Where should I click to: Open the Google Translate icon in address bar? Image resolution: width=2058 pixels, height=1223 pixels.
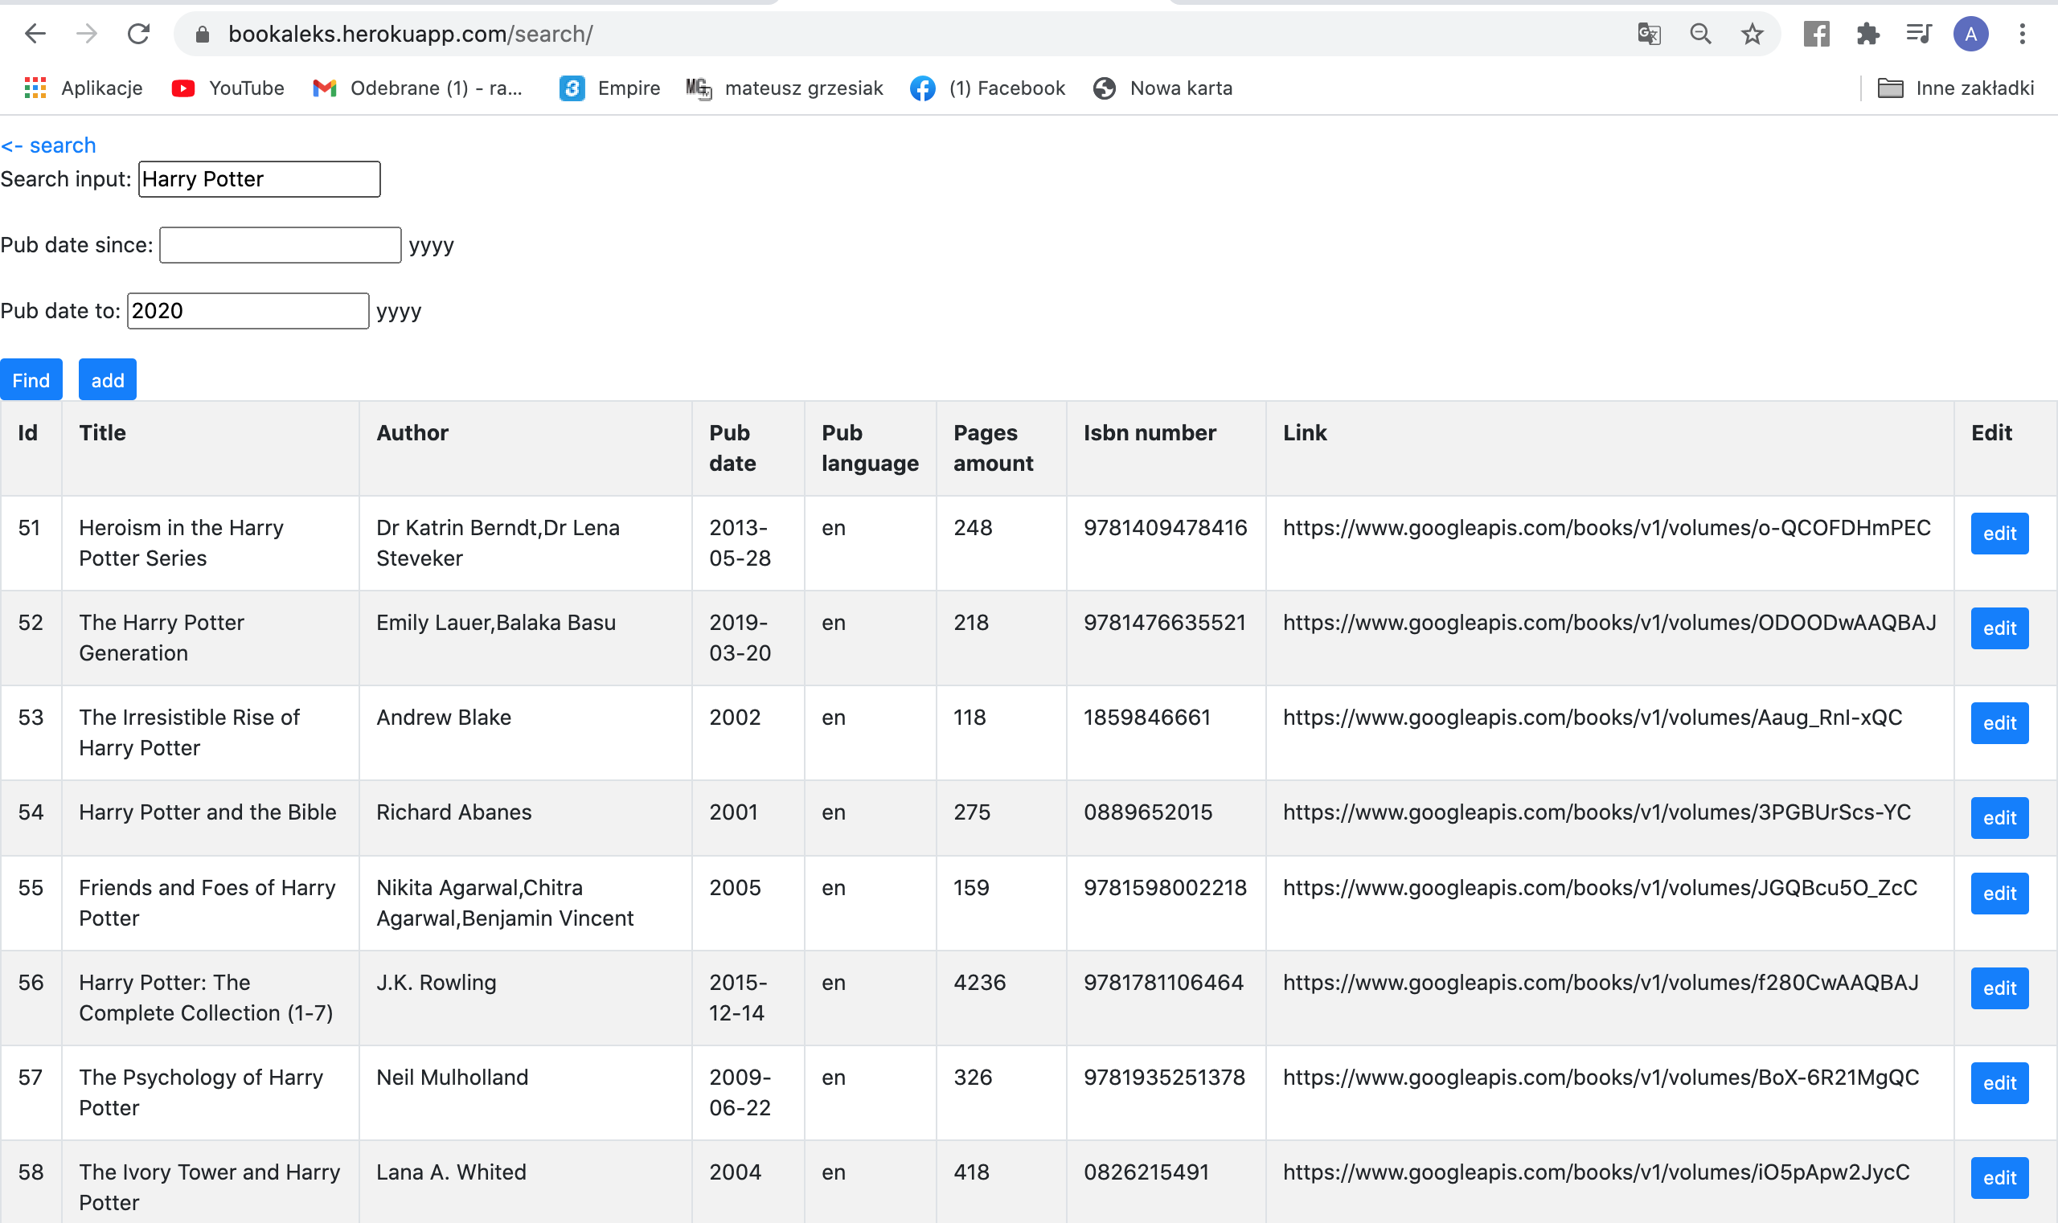click(1648, 34)
